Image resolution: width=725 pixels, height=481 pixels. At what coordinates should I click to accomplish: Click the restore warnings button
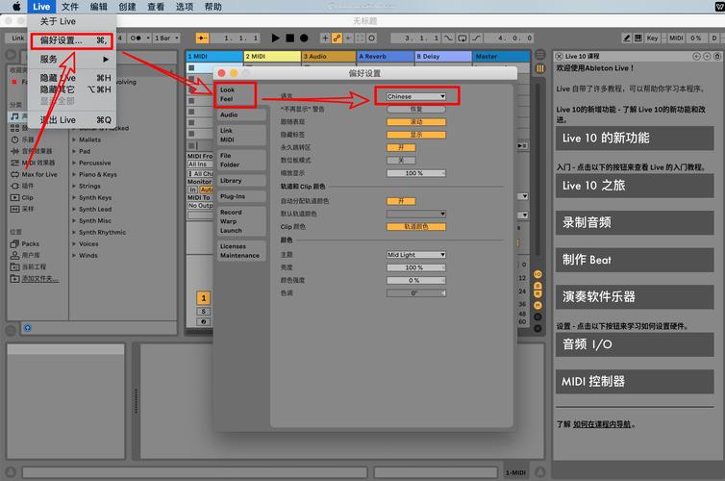point(416,109)
